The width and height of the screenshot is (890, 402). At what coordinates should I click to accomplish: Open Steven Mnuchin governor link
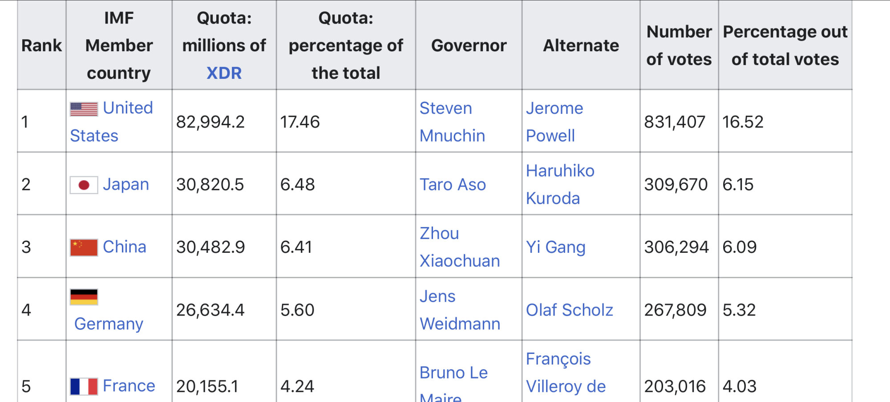[452, 122]
